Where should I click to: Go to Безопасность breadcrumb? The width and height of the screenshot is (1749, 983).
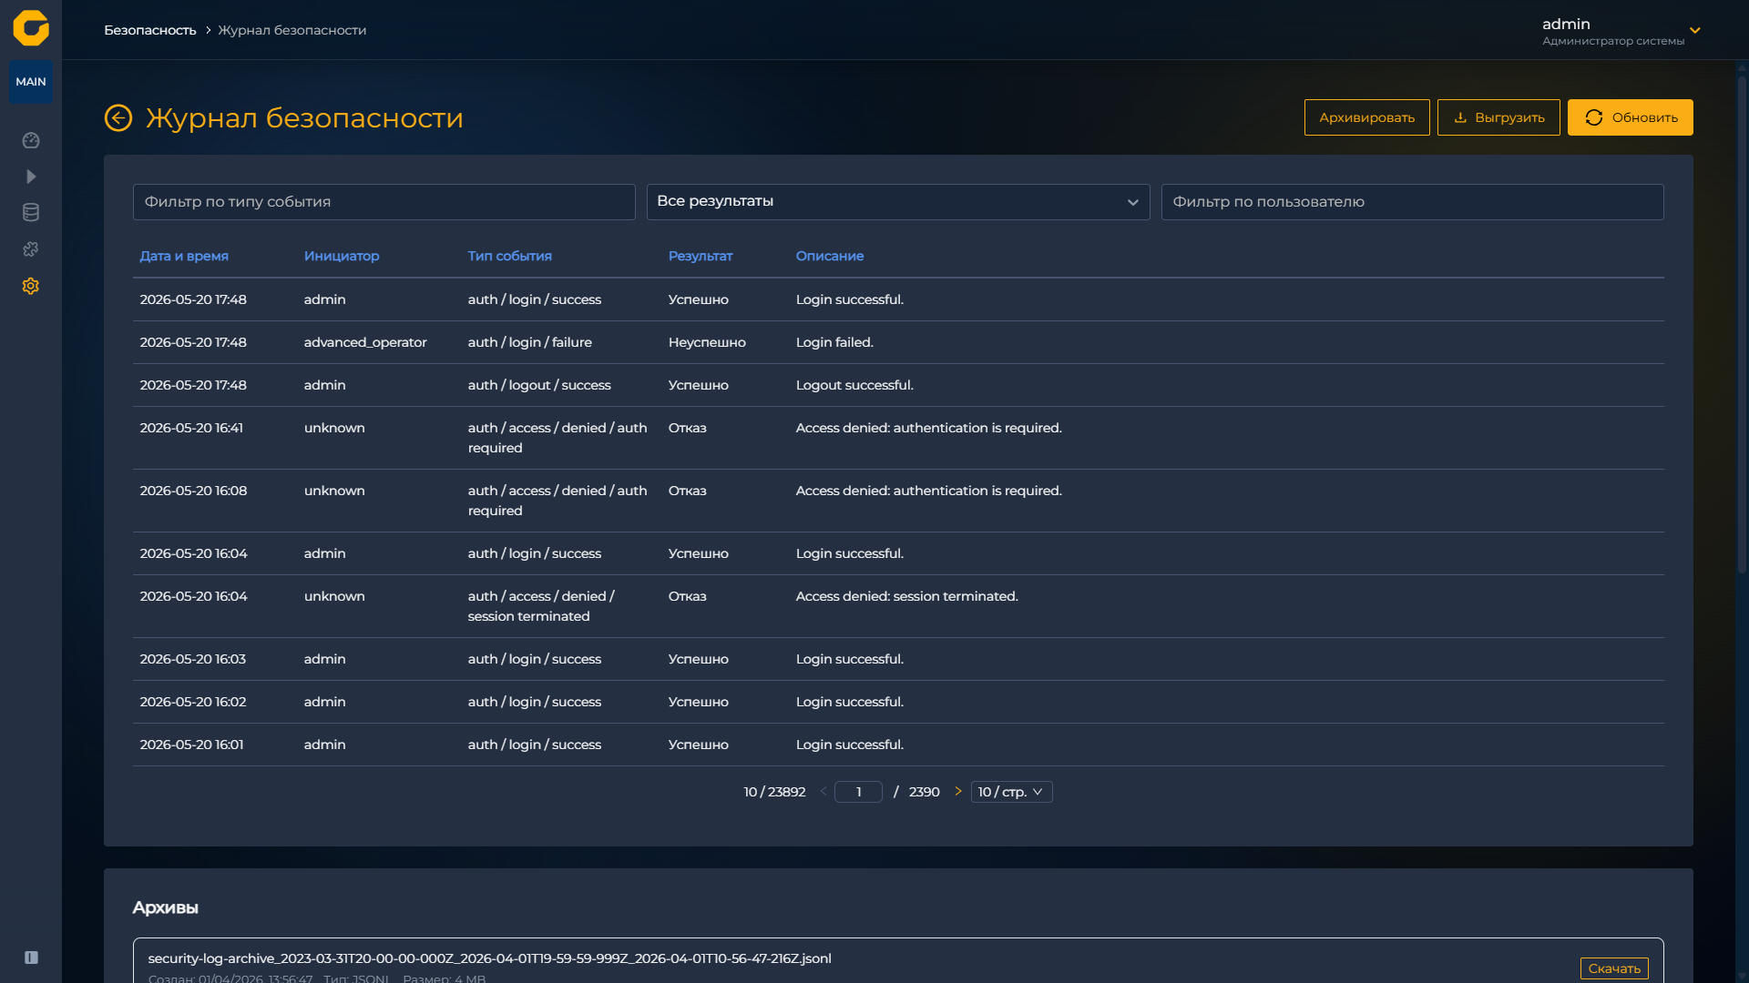point(150,30)
